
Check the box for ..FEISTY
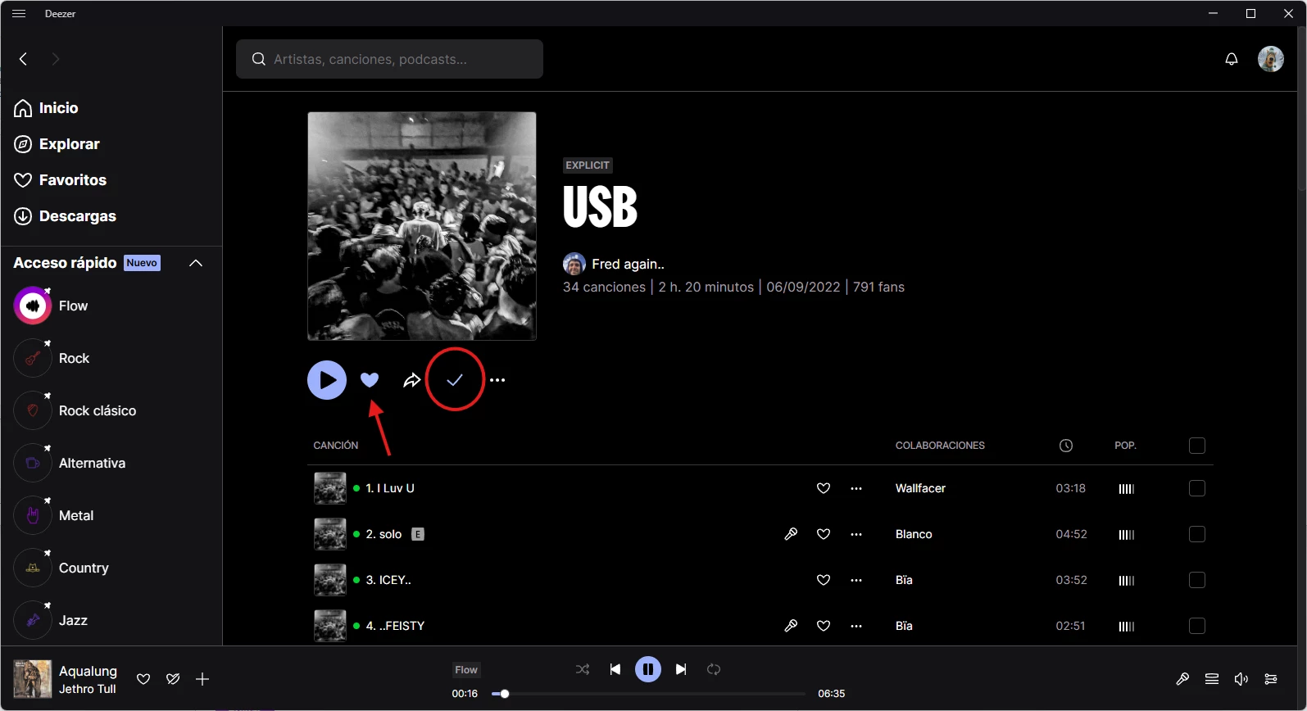click(1197, 626)
